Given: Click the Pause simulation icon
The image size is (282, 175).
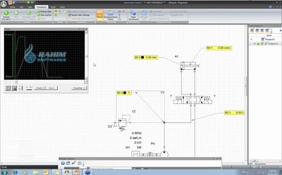Looking at the screenshot, I should point(39,19).
